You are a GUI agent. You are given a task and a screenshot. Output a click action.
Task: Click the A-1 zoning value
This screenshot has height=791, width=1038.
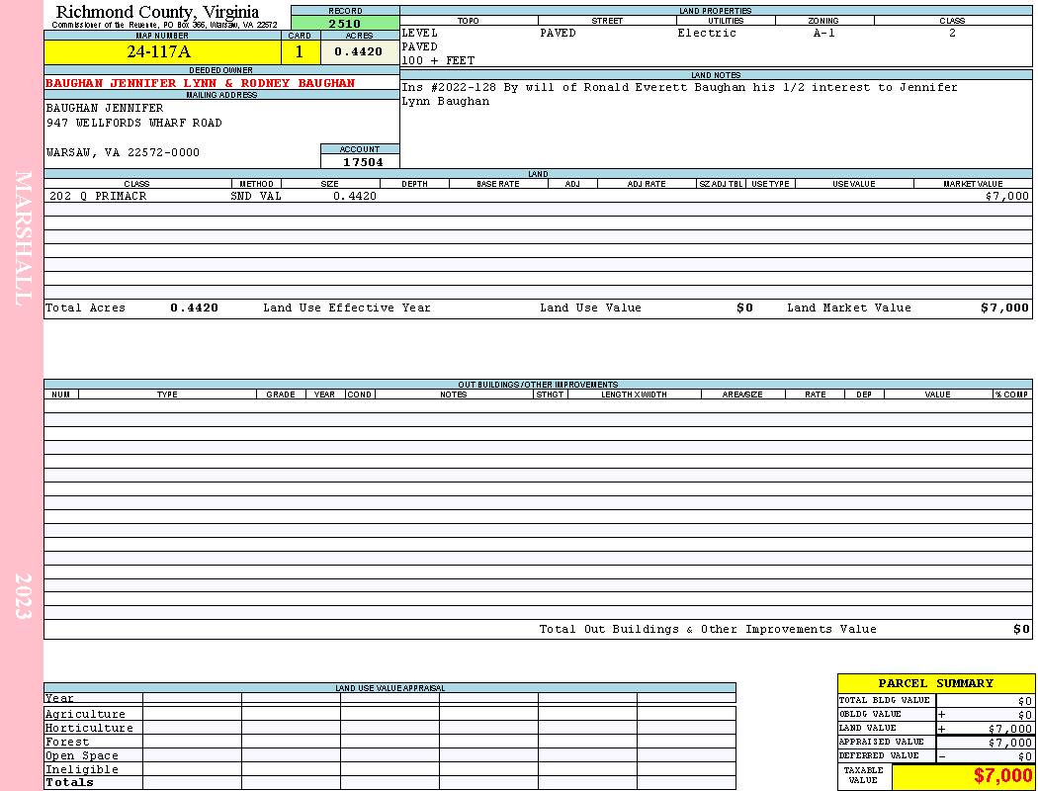coord(824,33)
